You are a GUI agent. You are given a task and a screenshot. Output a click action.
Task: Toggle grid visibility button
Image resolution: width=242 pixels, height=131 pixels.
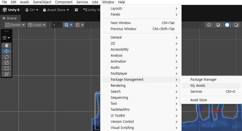(x=66, y=25)
